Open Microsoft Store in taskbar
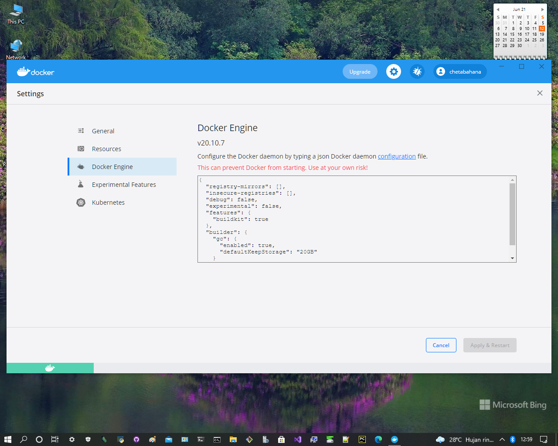Screen dimensions: 558x446 coord(282,439)
